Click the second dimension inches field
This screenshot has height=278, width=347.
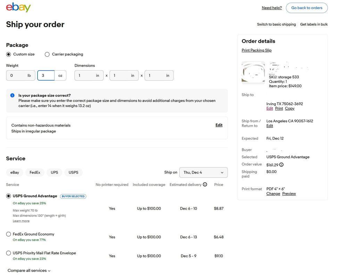click(124, 75)
